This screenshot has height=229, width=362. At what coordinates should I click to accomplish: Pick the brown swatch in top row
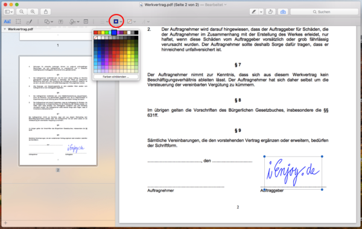(125, 33)
